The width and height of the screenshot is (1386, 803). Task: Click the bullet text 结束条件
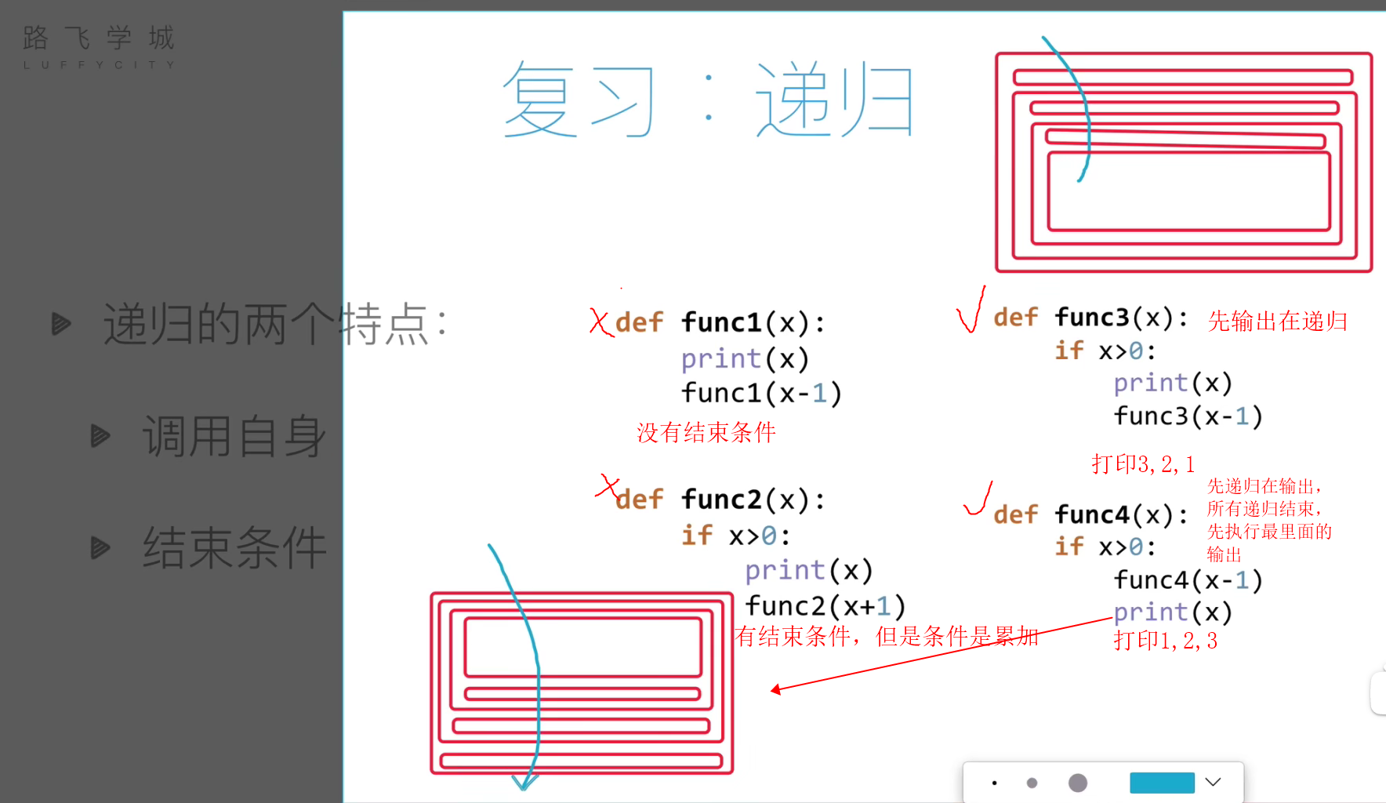234,547
